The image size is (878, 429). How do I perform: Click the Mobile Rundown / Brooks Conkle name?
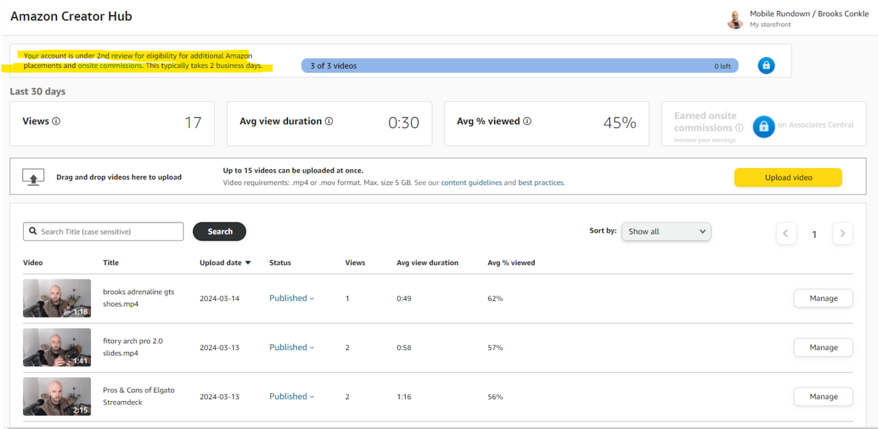click(x=809, y=14)
